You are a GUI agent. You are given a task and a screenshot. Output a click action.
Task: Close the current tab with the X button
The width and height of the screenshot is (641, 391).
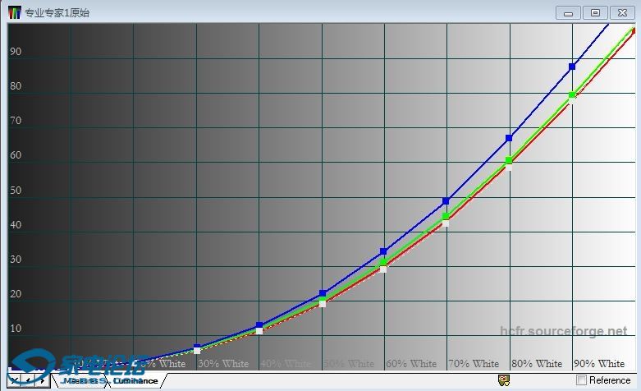point(16,380)
